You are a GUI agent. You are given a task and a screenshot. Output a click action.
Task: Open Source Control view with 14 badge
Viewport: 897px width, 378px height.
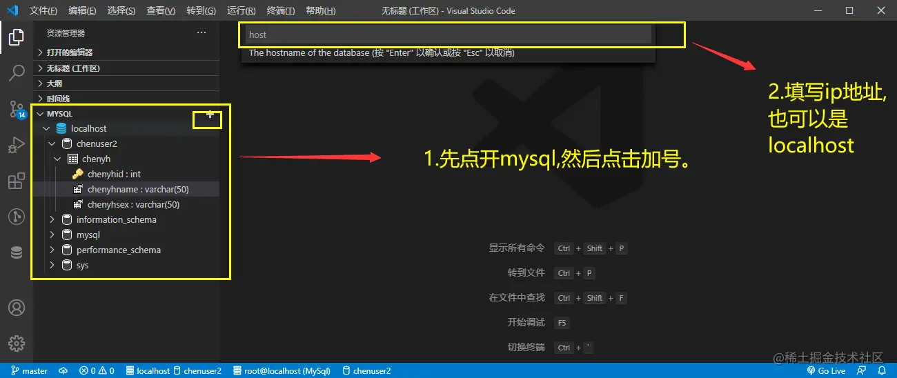pos(17,108)
